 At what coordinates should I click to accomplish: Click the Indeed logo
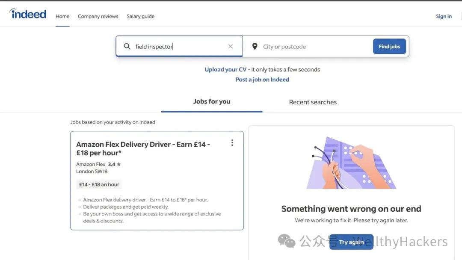point(28,14)
